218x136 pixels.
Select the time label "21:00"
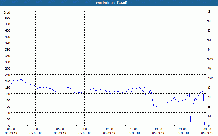point(183,129)
